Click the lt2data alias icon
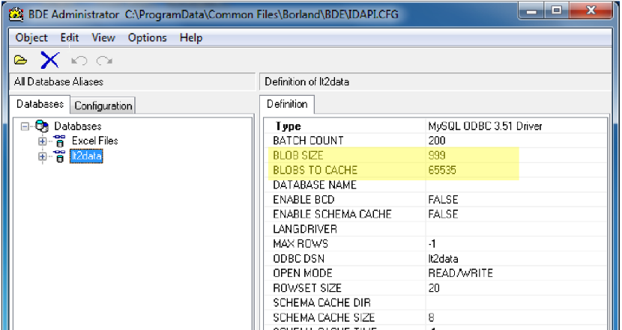Screen dimensions: 622x330 pyautogui.click(x=59, y=156)
